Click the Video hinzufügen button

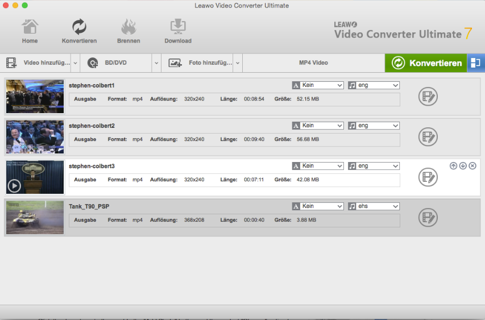click(x=39, y=63)
